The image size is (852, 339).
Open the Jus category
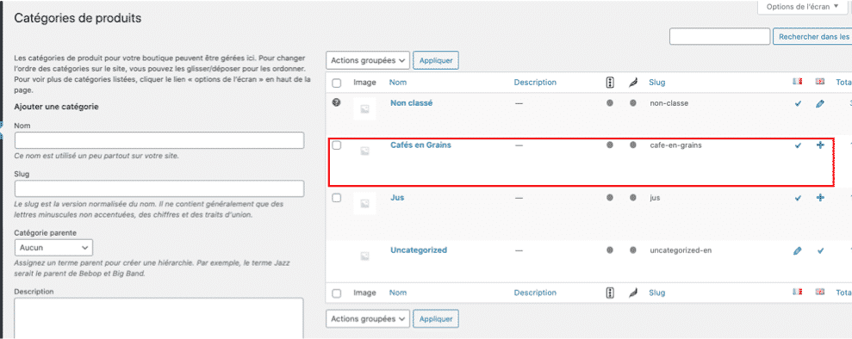pyautogui.click(x=397, y=197)
